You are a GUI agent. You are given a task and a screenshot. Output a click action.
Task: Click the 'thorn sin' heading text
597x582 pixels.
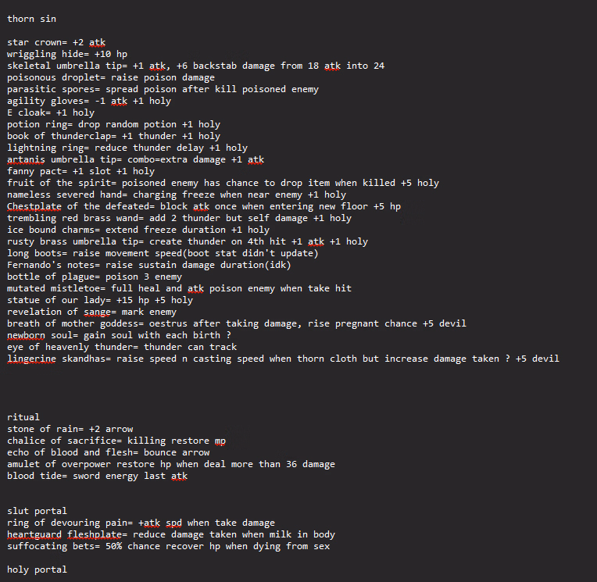31,19
